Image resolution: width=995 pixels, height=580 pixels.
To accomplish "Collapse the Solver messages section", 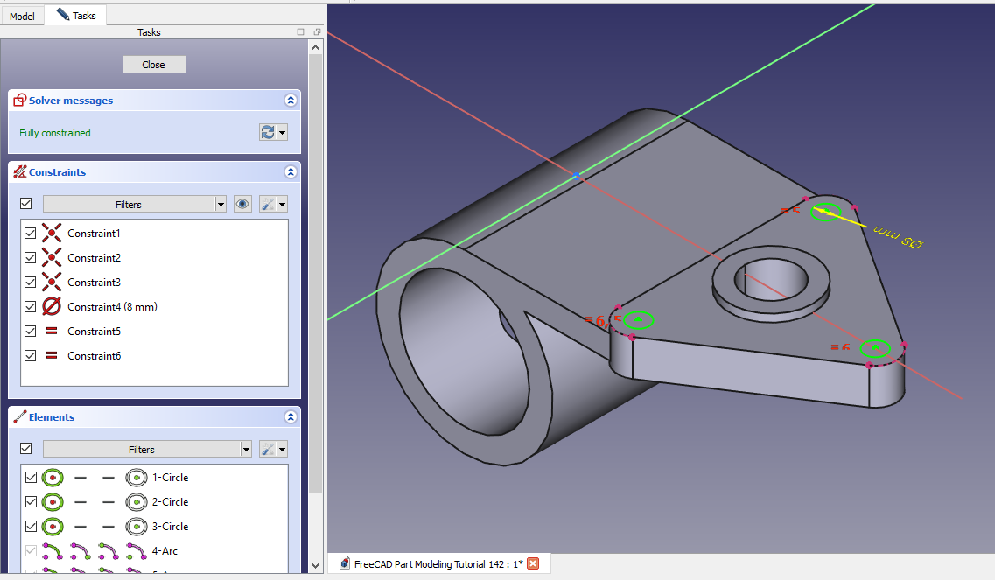I will click(291, 101).
